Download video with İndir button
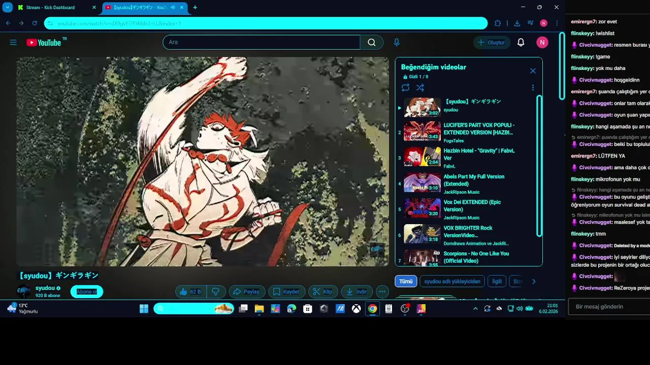Screen dimensions: 650x365 click(x=356, y=291)
